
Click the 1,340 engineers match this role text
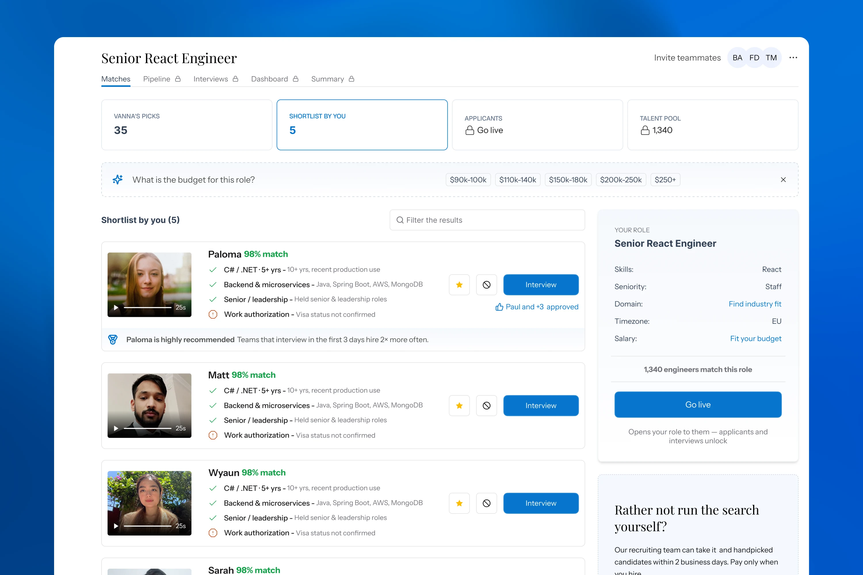point(698,369)
